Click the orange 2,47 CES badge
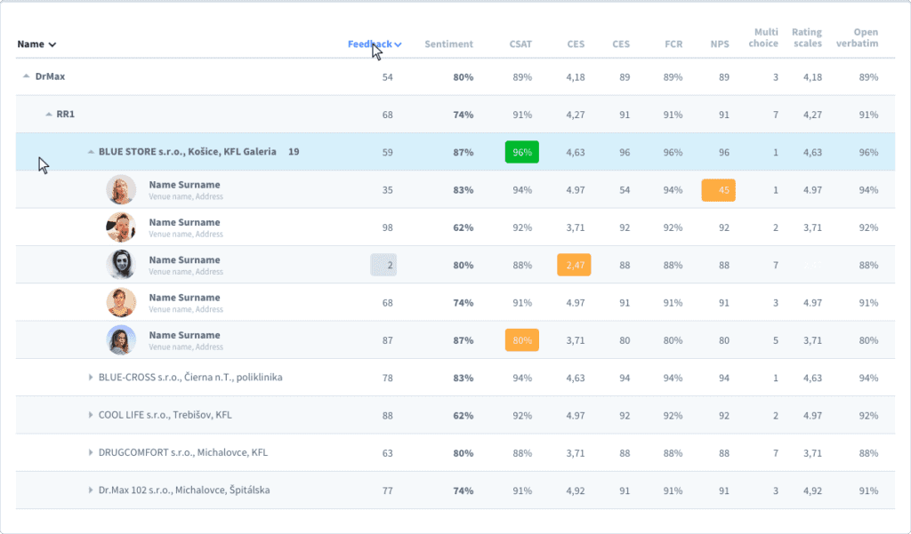 click(574, 265)
